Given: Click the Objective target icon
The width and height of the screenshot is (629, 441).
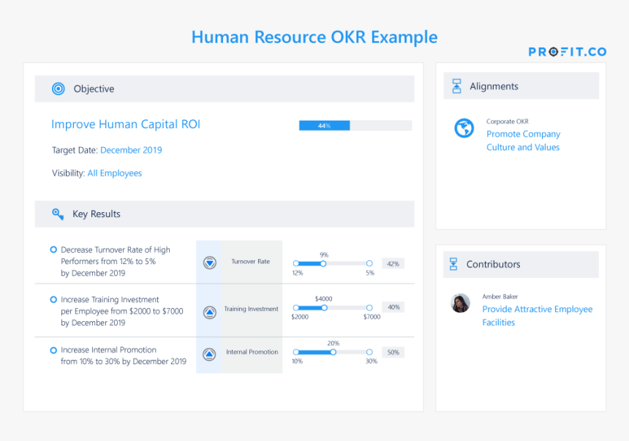Looking at the screenshot, I should click(x=59, y=89).
